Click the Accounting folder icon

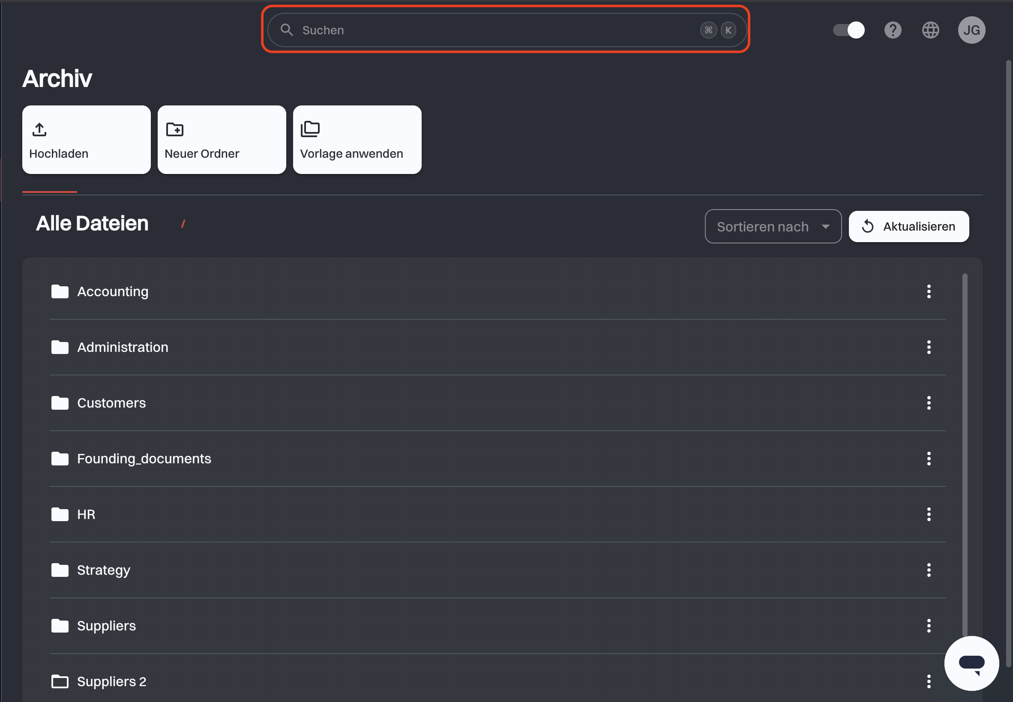[60, 291]
